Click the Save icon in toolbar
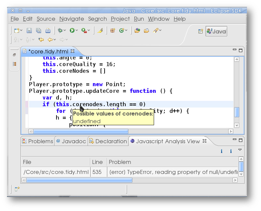The image size is (261, 211). 29,31
